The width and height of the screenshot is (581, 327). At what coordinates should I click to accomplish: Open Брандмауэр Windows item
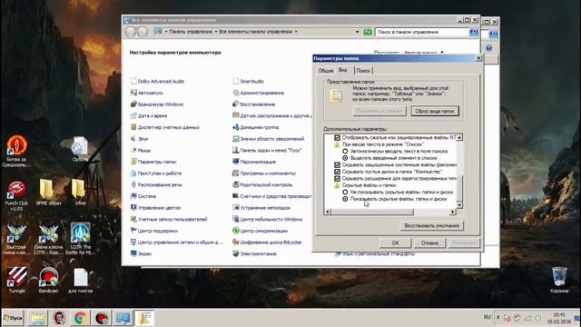pos(157,104)
